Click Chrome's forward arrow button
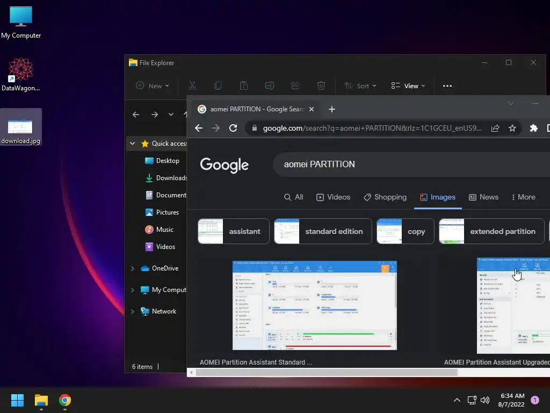The width and height of the screenshot is (550, 413). coord(216,128)
